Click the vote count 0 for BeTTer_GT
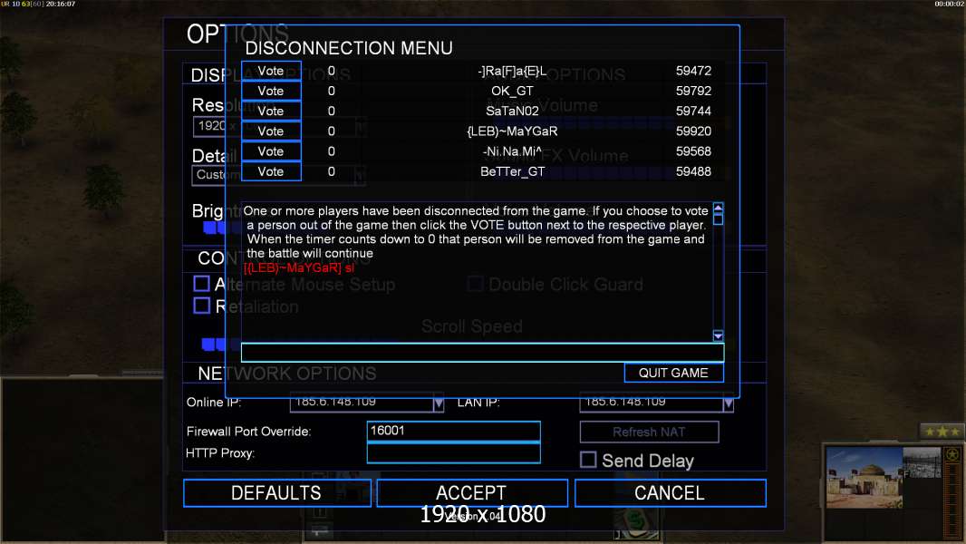The image size is (966, 544). coord(332,171)
